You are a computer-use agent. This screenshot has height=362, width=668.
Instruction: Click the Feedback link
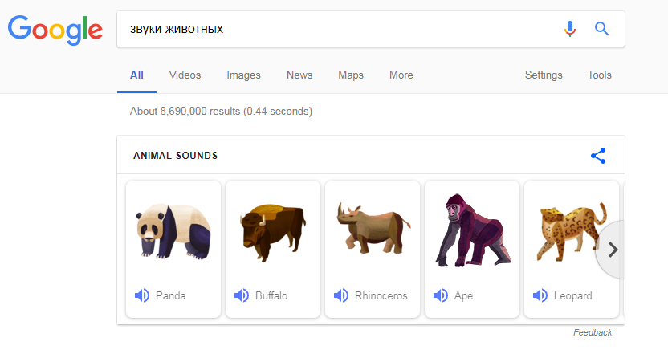pos(593,332)
